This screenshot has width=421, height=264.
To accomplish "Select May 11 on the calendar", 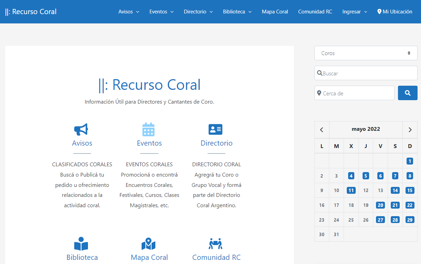I will point(351,190).
